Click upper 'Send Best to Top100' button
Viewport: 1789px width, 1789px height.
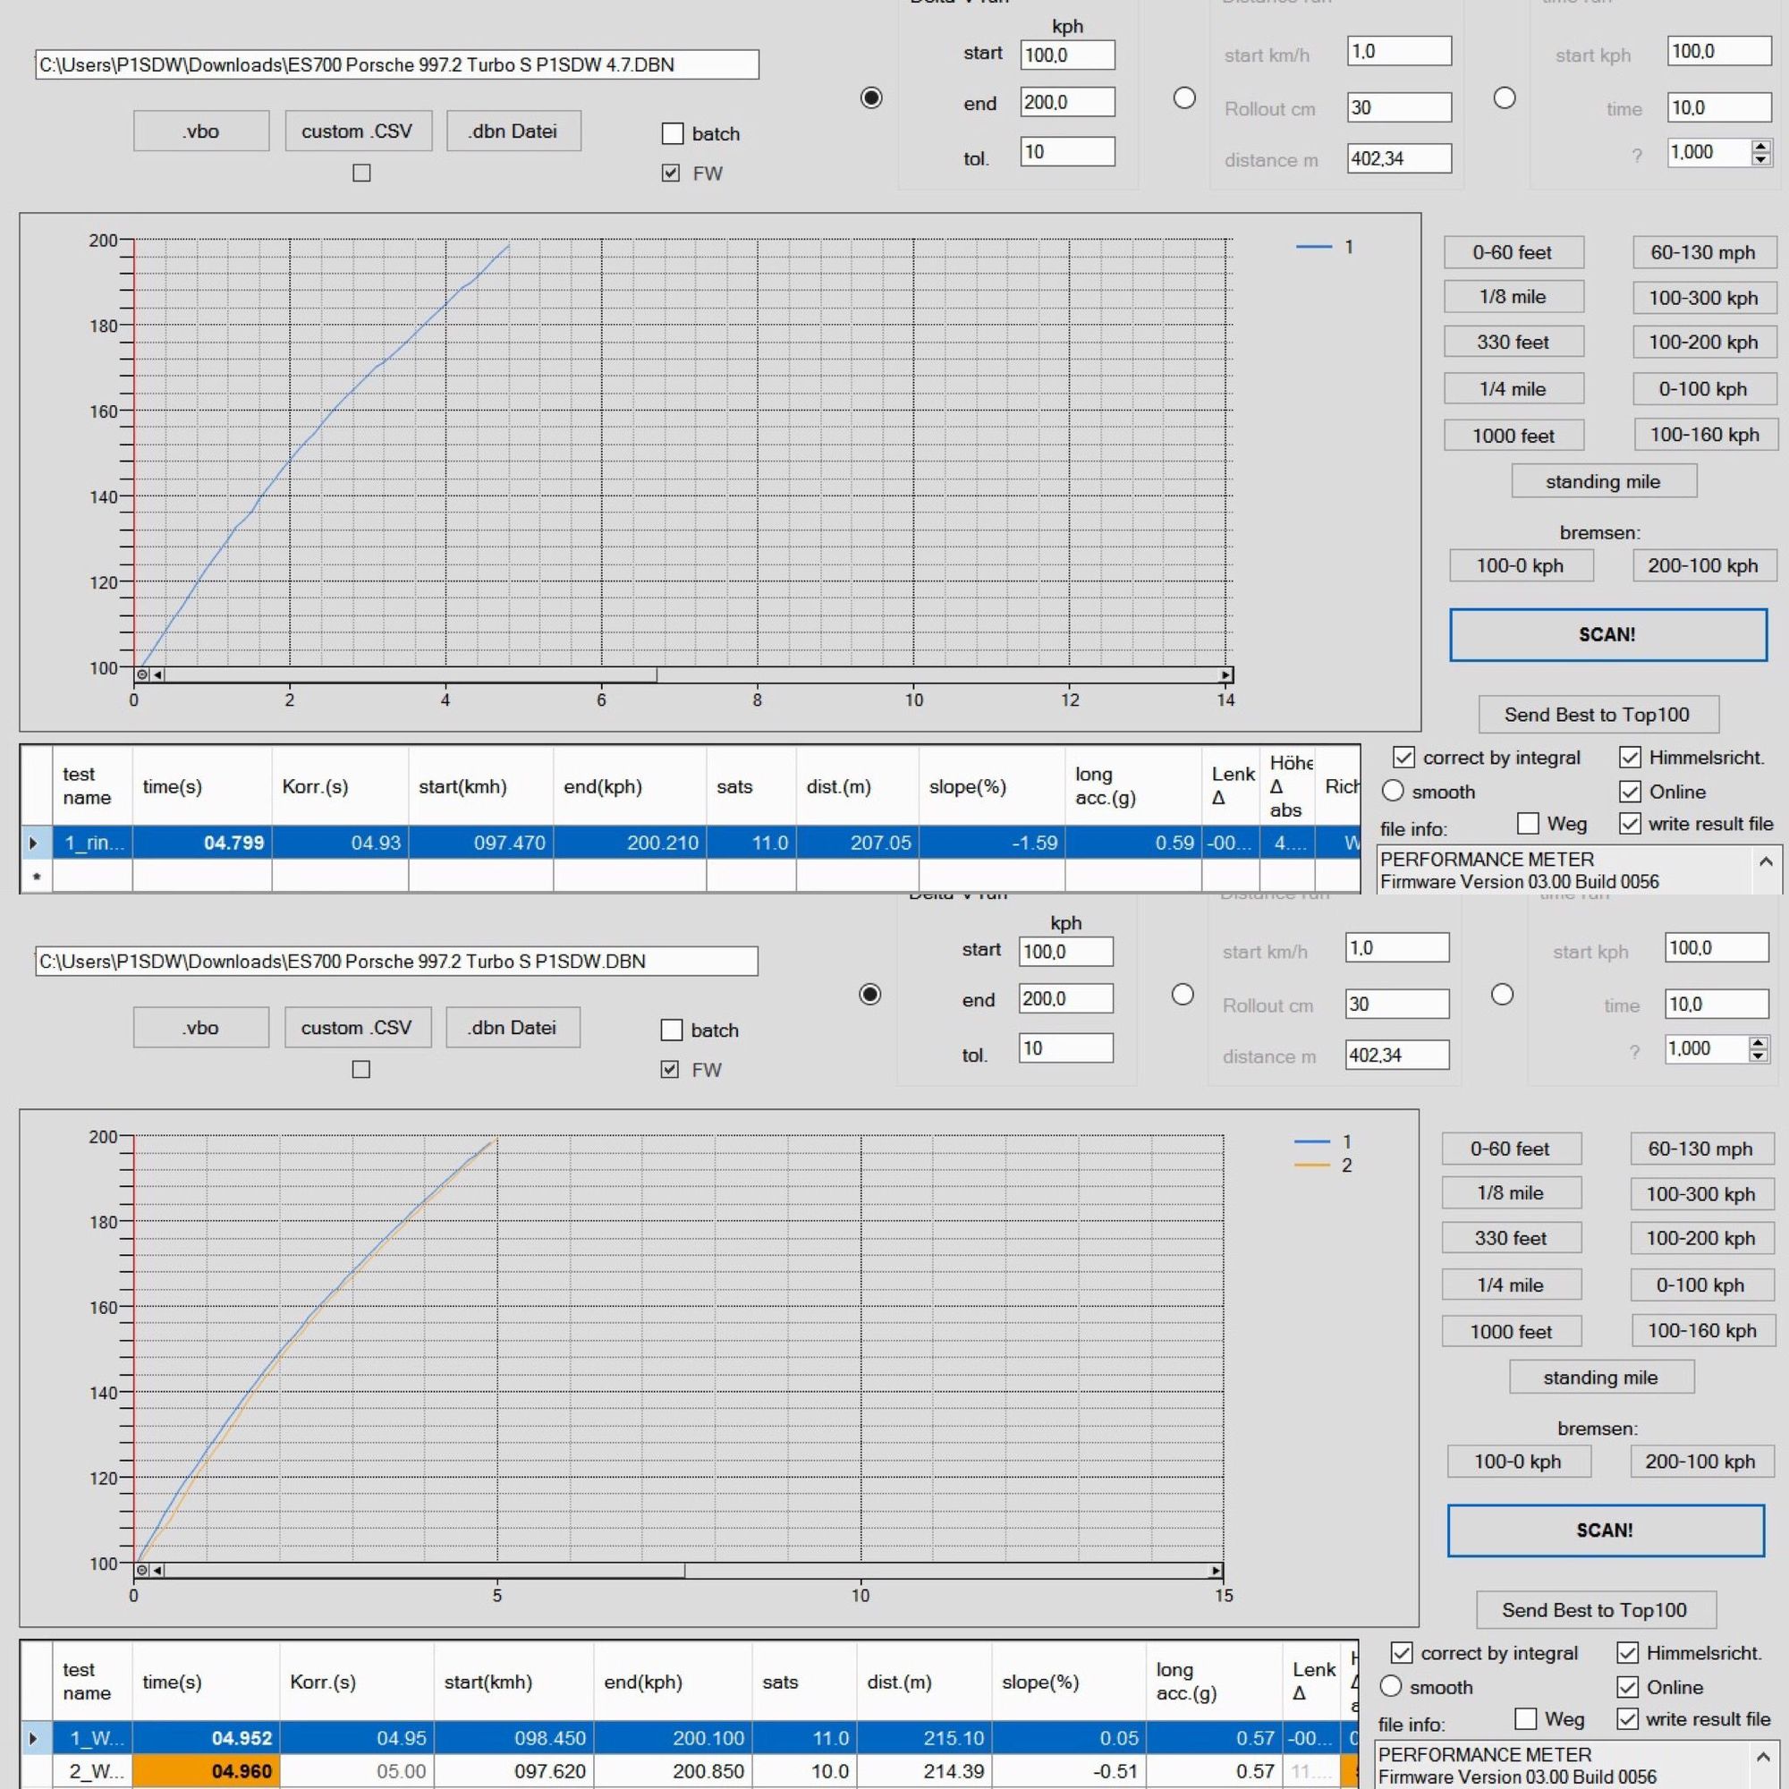[1598, 714]
